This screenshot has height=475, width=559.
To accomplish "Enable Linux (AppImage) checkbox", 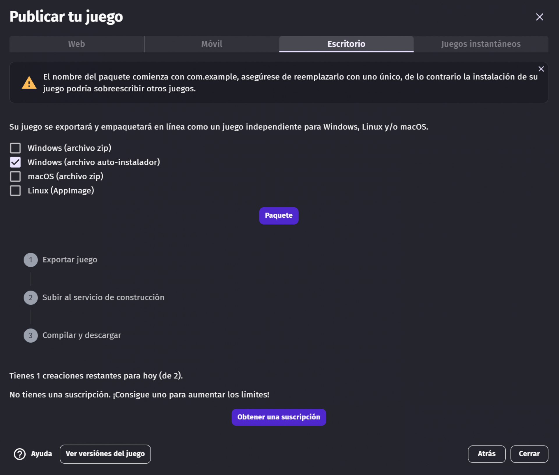I will (15, 191).
